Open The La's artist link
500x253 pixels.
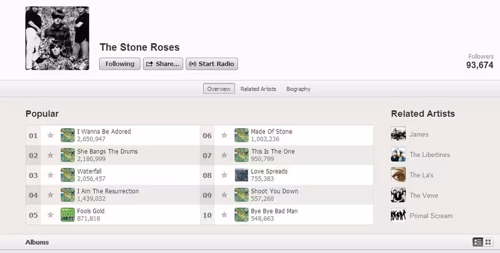(422, 175)
